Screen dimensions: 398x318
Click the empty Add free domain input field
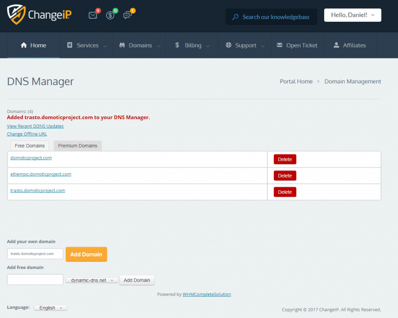(x=35, y=279)
